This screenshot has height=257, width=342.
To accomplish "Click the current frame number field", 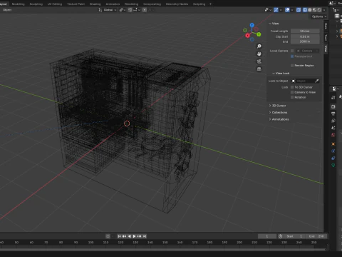I will pos(267,236).
